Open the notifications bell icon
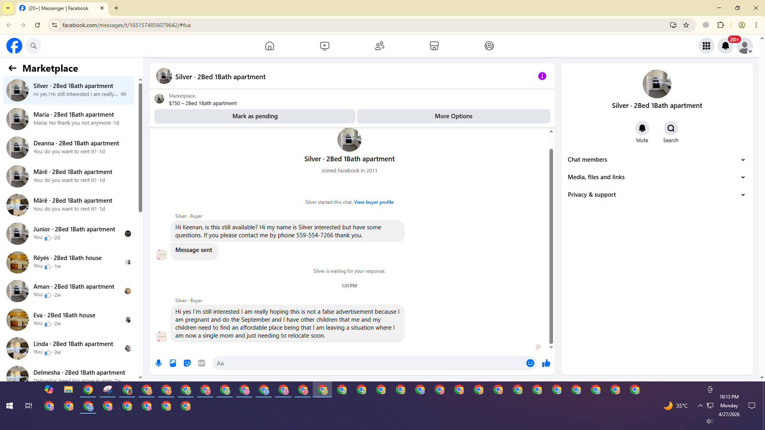The image size is (765, 430). click(x=726, y=46)
